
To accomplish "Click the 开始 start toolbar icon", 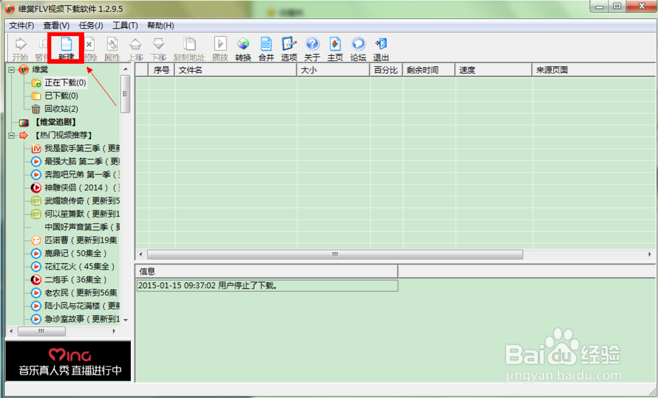I will click(x=20, y=49).
